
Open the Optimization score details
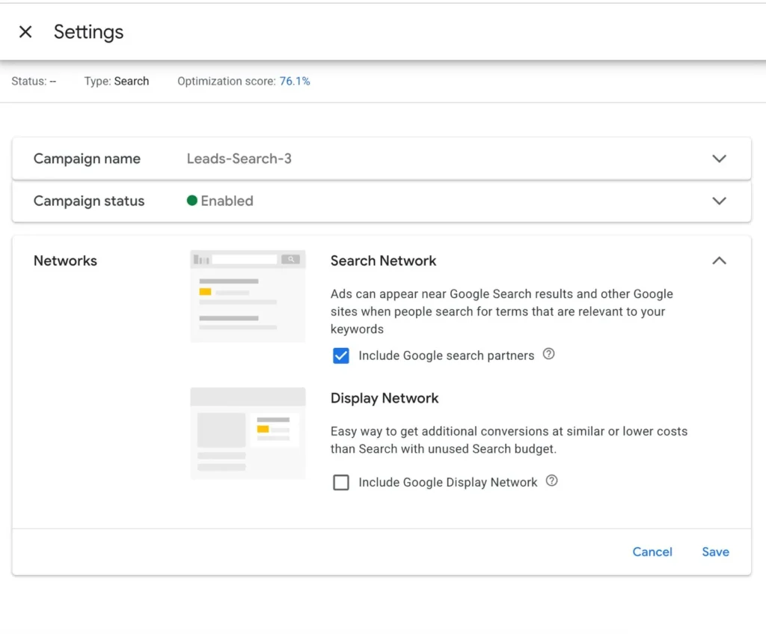coord(295,81)
